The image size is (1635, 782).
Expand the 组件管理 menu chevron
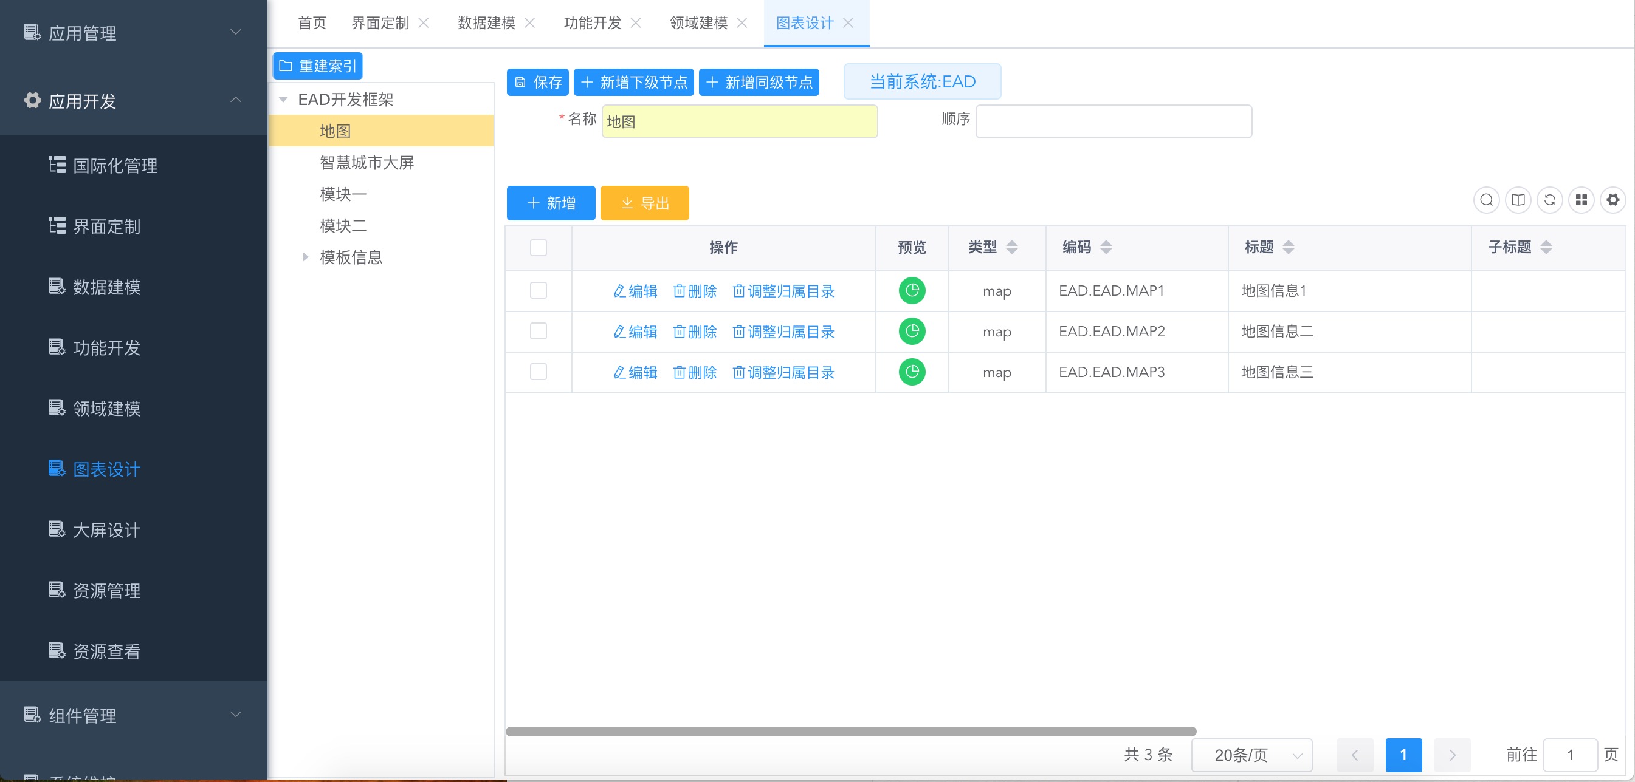[x=235, y=715]
